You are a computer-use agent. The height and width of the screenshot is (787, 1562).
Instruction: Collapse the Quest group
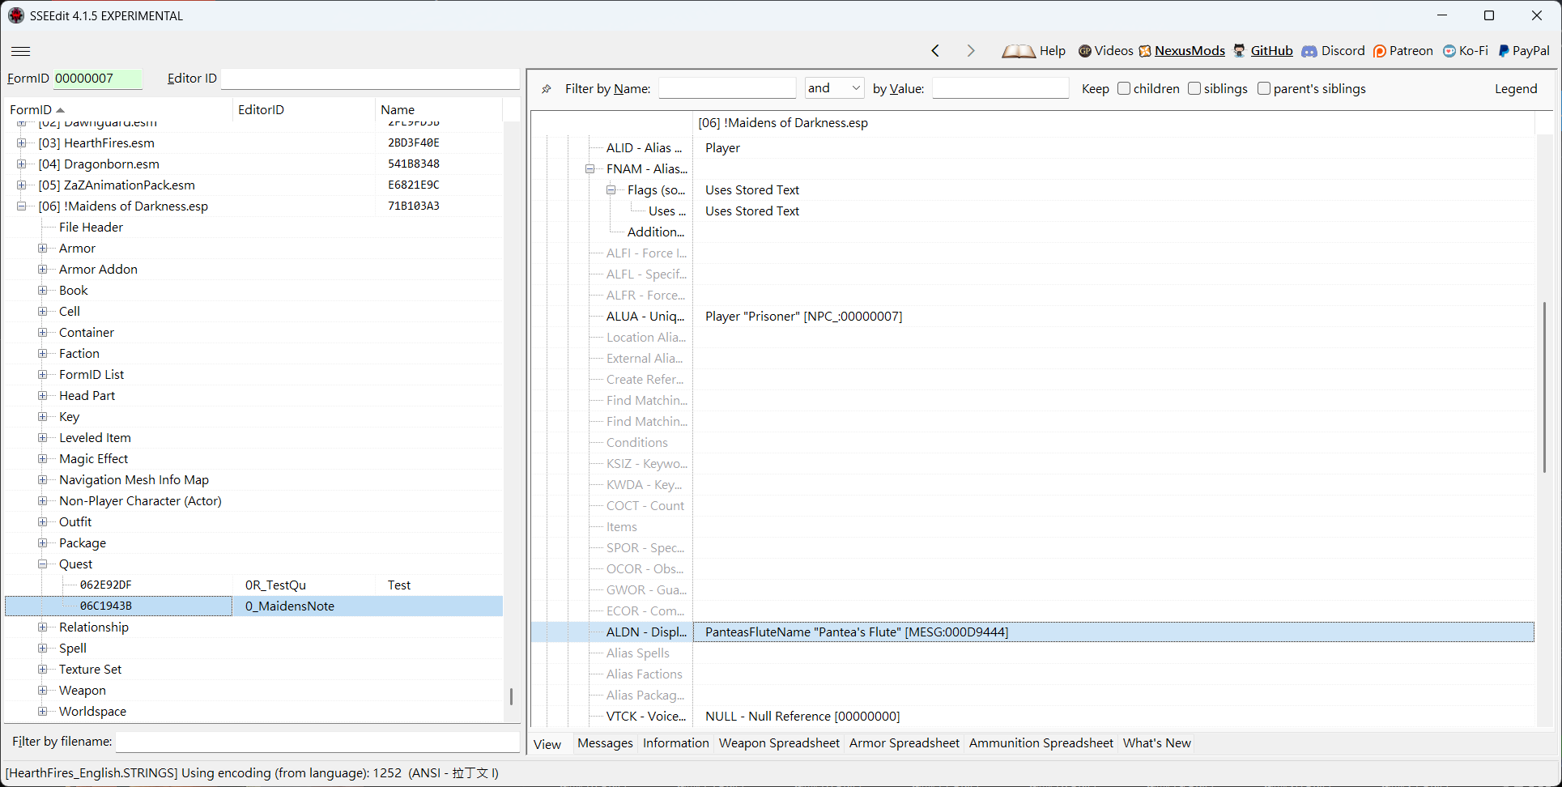click(43, 564)
